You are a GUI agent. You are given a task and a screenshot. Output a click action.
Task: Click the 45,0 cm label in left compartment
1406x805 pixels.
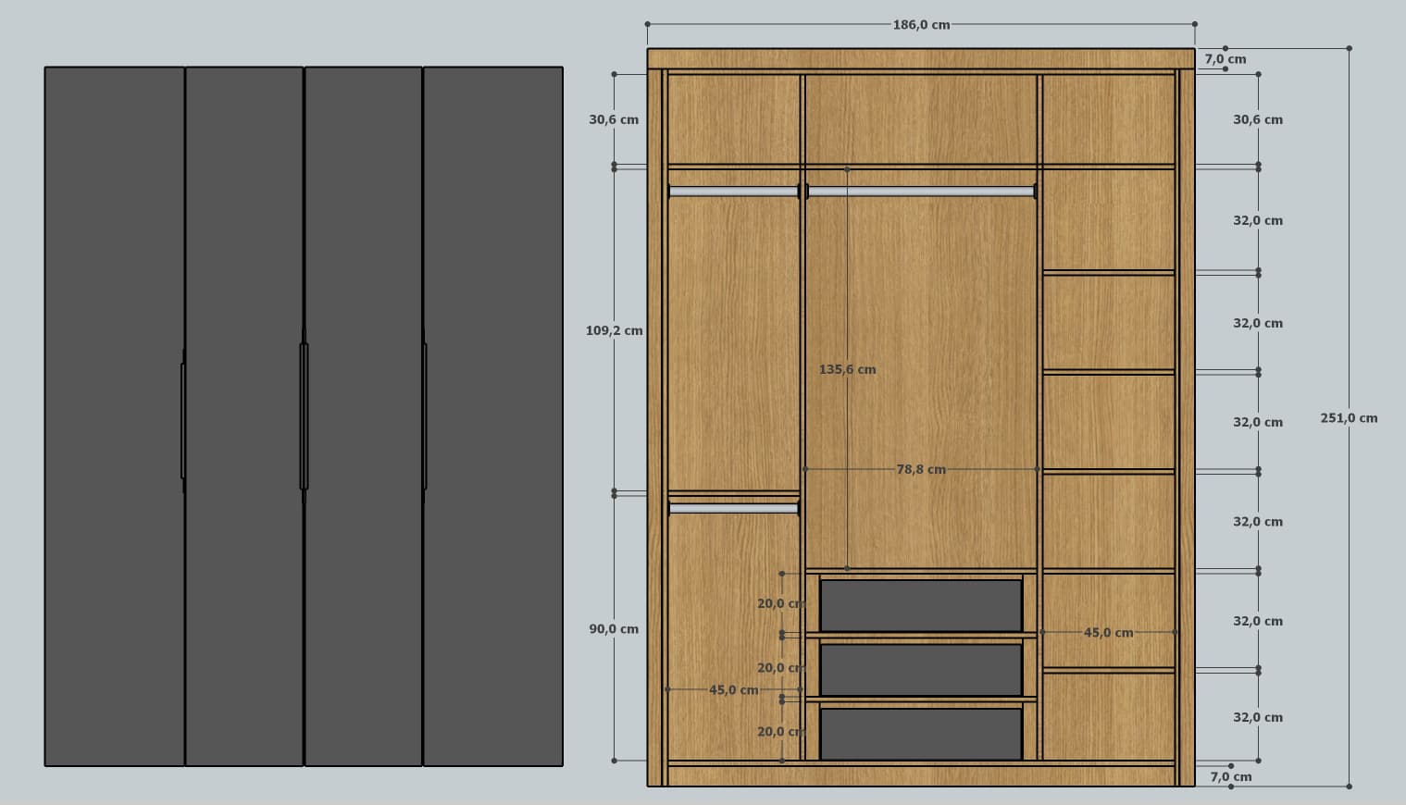pos(734,689)
